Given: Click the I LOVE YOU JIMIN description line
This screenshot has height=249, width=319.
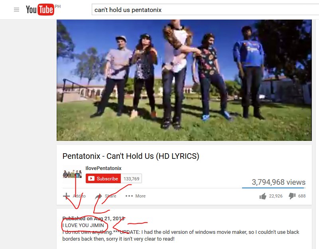Looking at the screenshot, I should pos(83,225).
